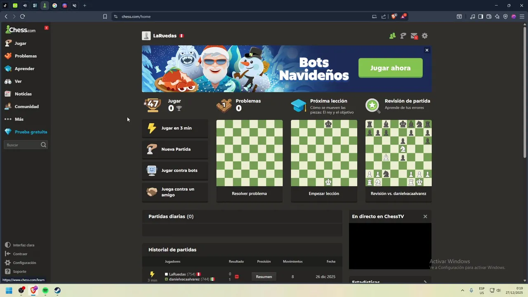Click player danielvacaalvarez in history

tap(184, 279)
